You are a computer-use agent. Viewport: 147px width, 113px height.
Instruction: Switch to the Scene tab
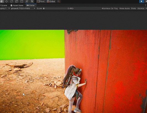point(4,5)
